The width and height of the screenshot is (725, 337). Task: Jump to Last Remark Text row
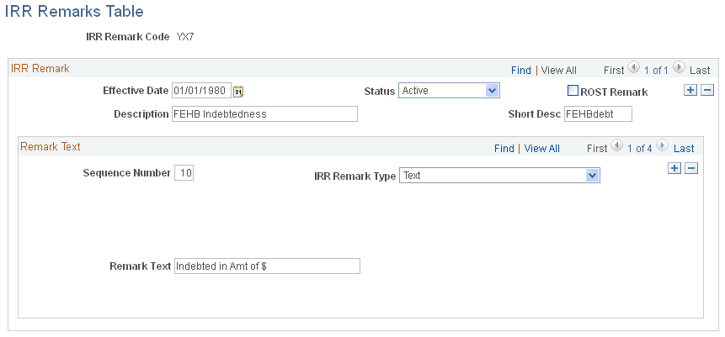coord(684,149)
